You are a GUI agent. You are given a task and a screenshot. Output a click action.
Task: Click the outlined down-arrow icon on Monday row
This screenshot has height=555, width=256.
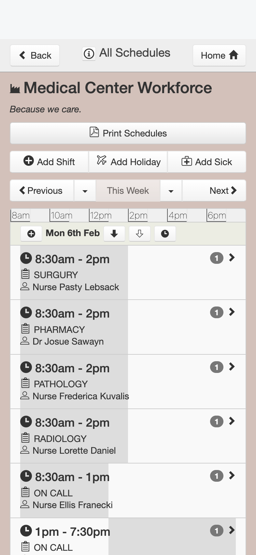click(x=140, y=234)
